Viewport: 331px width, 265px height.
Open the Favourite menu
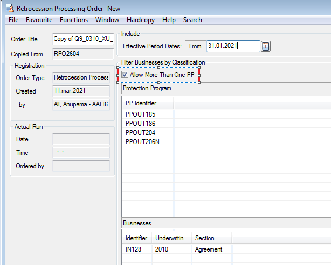tap(39, 20)
